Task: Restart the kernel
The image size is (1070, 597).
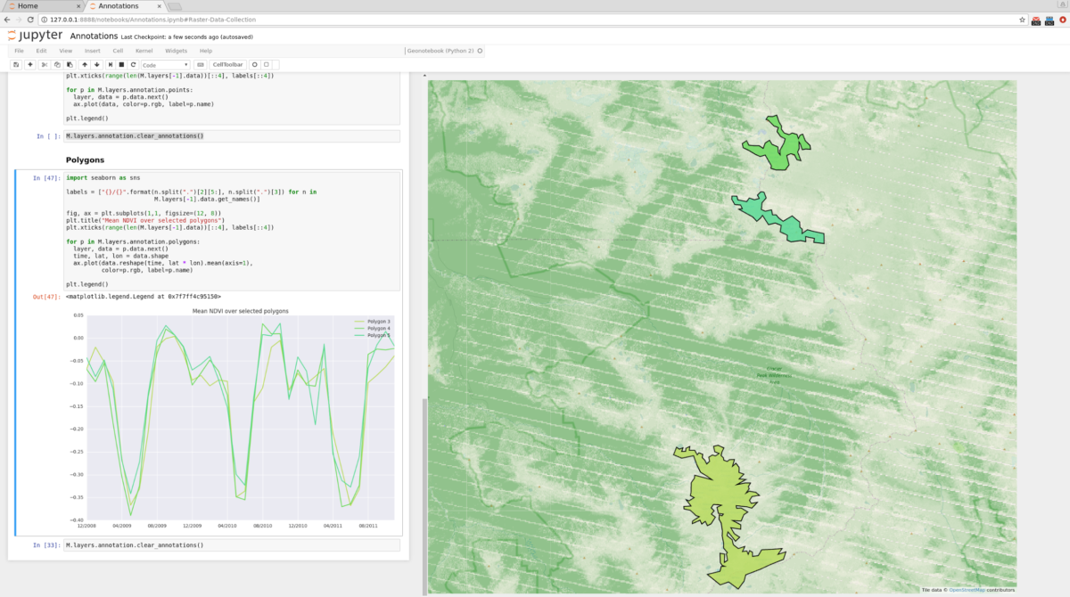Action: coord(132,64)
